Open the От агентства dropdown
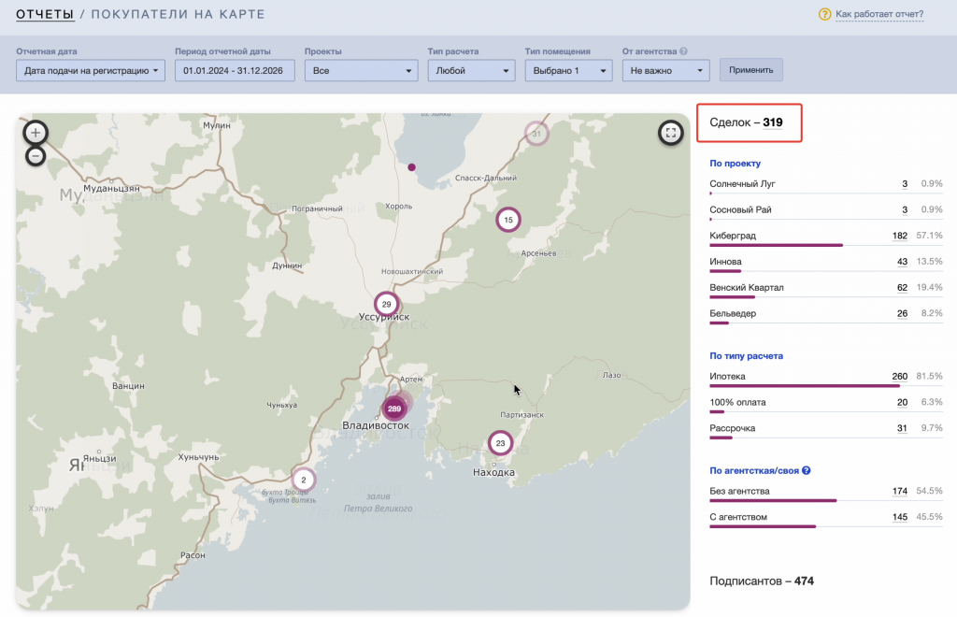Screen dimensions: 957x617 (665, 70)
